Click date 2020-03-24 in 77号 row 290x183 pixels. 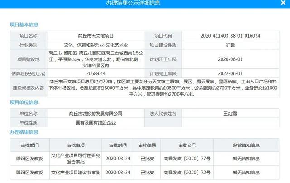coord(118,159)
